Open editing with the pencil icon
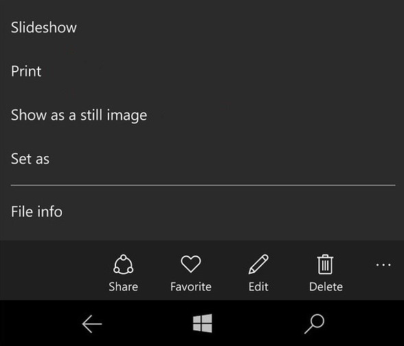The height and width of the screenshot is (346, 404). (x=258, y=264)
